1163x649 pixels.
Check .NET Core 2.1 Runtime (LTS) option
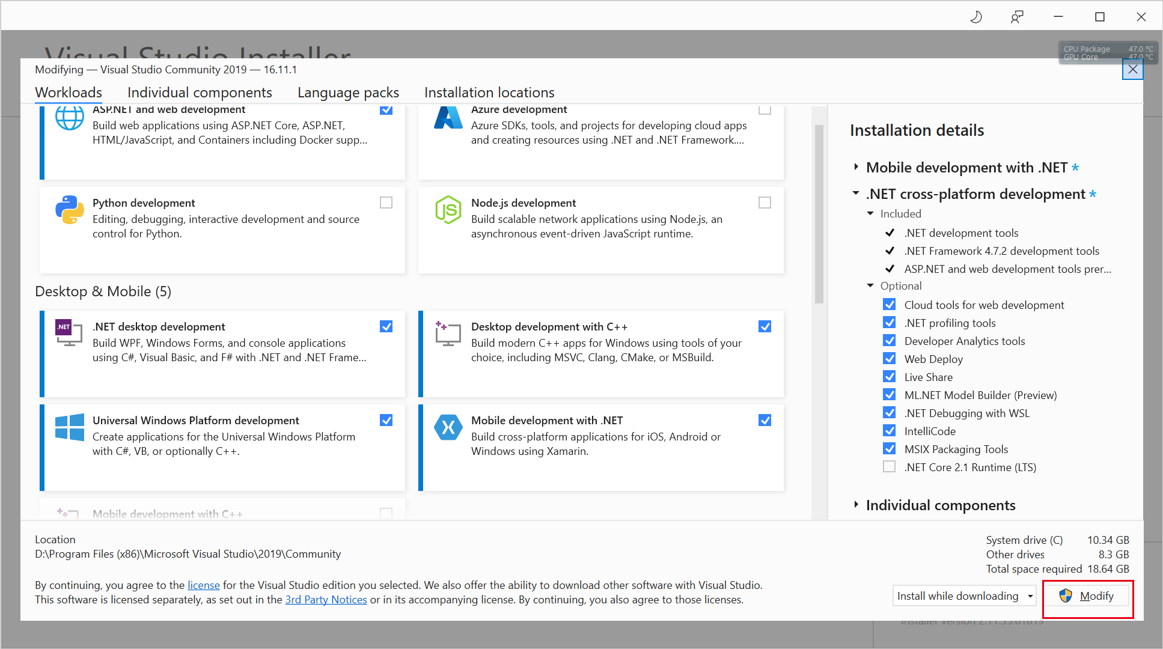[x=889, y=467]
